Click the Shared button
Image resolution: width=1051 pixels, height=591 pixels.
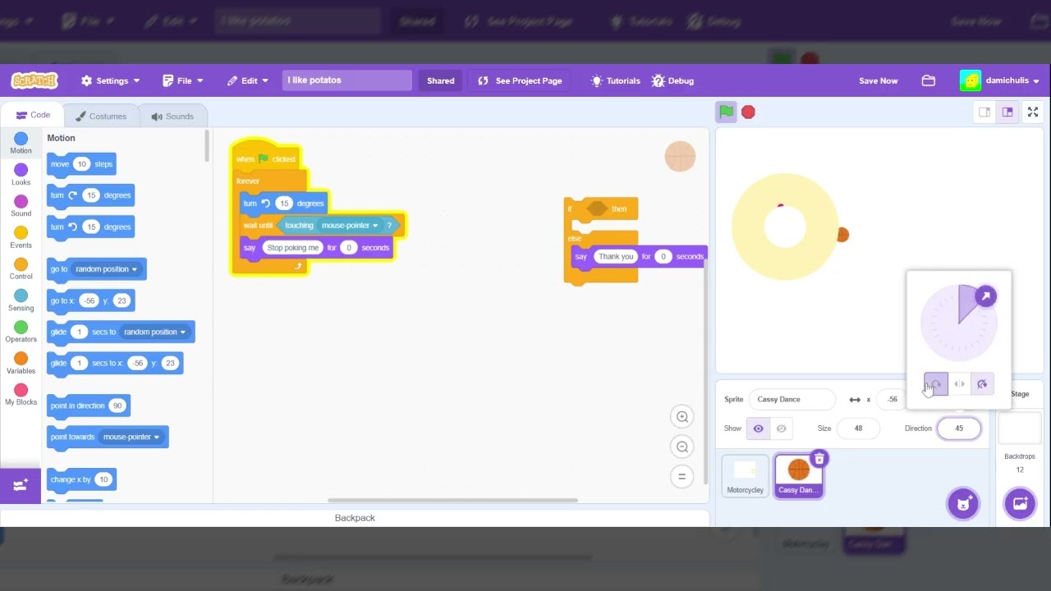pos(441,80)
